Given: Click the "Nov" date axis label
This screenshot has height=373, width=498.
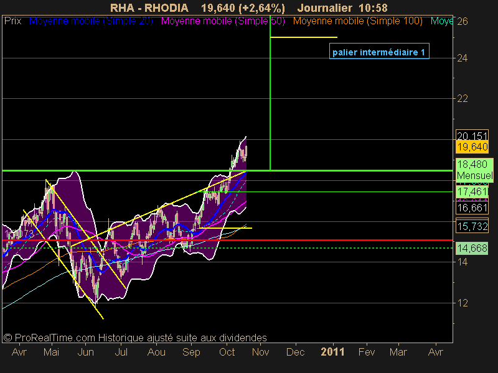Looking at the screenshot, I should 261,352.
